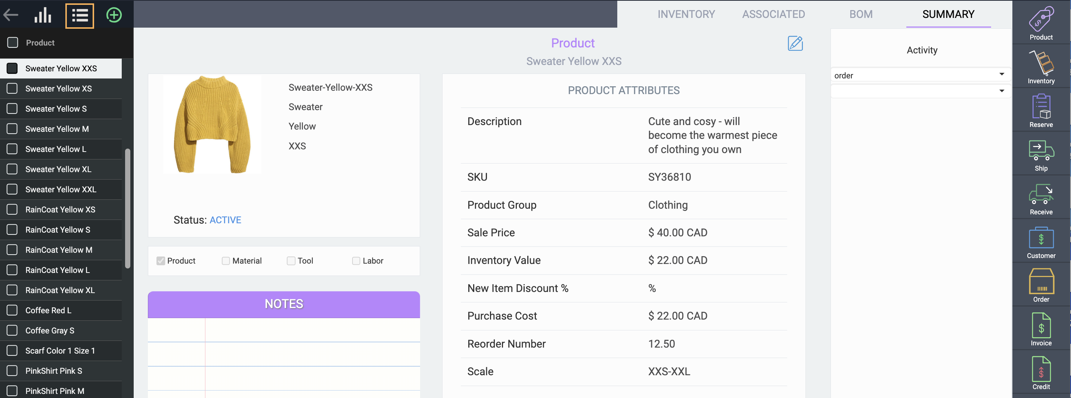Enable the Material checkbox
The height and width of the screenshot is (398, 1071).
226,261
